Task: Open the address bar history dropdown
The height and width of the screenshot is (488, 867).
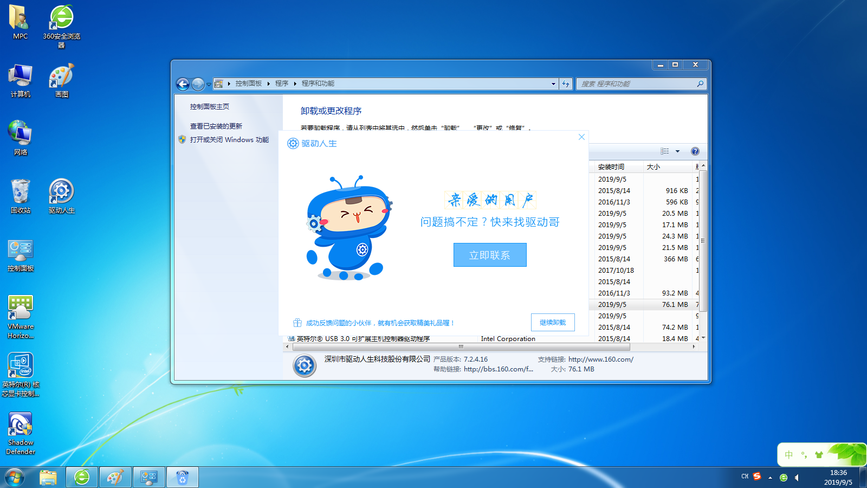Action: coord(553,84)
